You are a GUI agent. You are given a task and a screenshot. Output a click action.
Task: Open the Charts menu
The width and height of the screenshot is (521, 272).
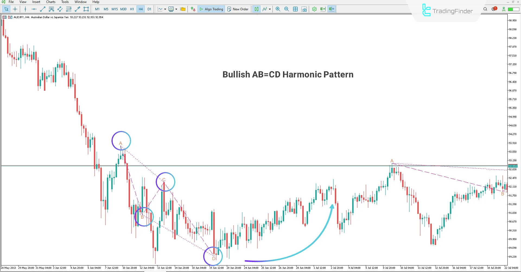(50, 2)
